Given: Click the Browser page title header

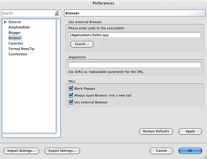Looking at the screenshot, I should pos(135,13).
